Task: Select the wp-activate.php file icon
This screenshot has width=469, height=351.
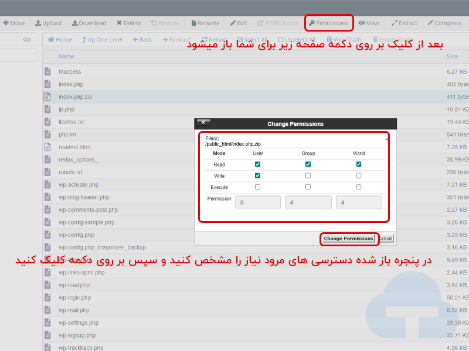Action: click(47, 184)
